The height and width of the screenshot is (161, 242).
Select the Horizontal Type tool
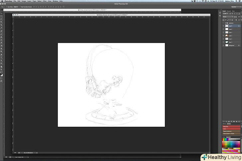coord(2,58)
